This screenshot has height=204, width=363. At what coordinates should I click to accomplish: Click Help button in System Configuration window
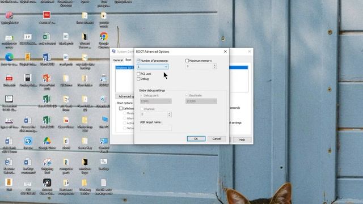point(242,140)
